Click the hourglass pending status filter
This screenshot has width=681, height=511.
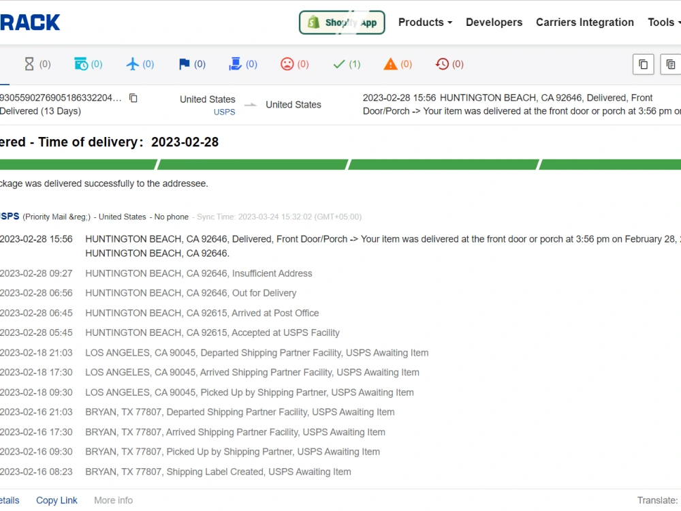pos(37,64)
